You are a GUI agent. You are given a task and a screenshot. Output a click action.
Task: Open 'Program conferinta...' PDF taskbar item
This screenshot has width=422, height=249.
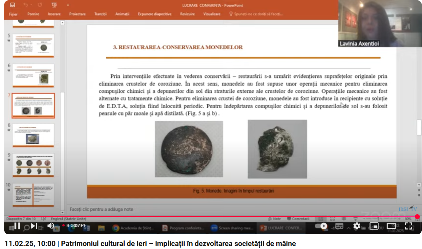[x=184, y=228]
